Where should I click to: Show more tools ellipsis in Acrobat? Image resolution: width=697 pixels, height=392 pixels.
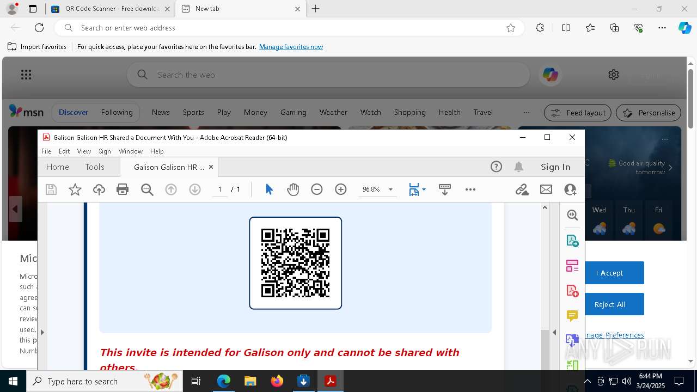click(470, 189)
